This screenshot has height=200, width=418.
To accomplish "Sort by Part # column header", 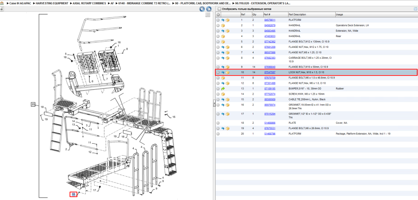I will coord(275,15).
